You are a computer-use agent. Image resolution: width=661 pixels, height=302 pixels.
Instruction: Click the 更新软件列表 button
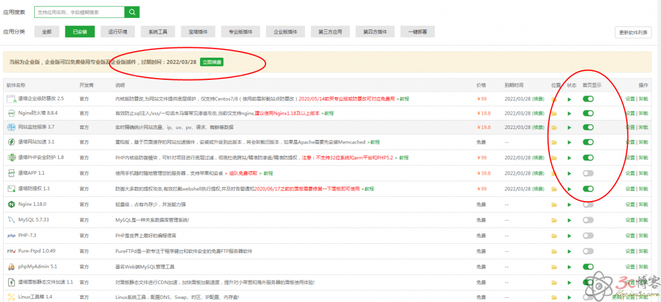pos(633,33)
